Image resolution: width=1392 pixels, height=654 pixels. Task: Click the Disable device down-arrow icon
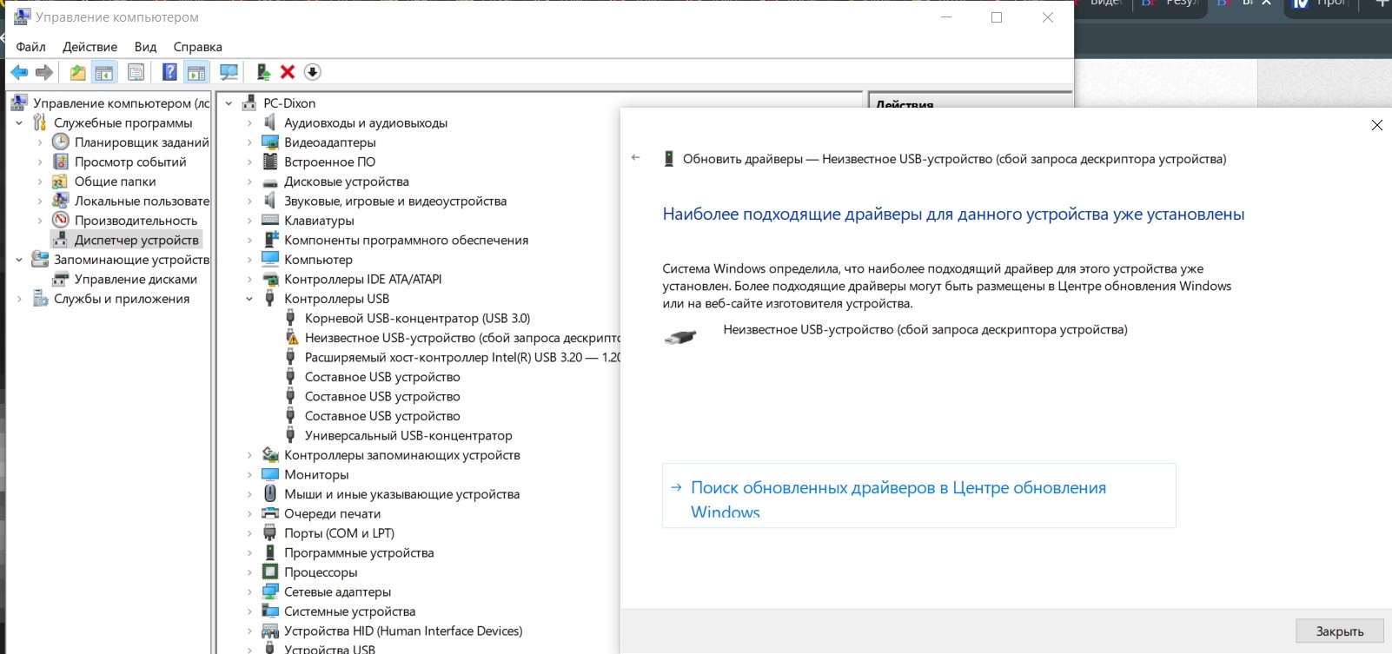pos(313,72)
